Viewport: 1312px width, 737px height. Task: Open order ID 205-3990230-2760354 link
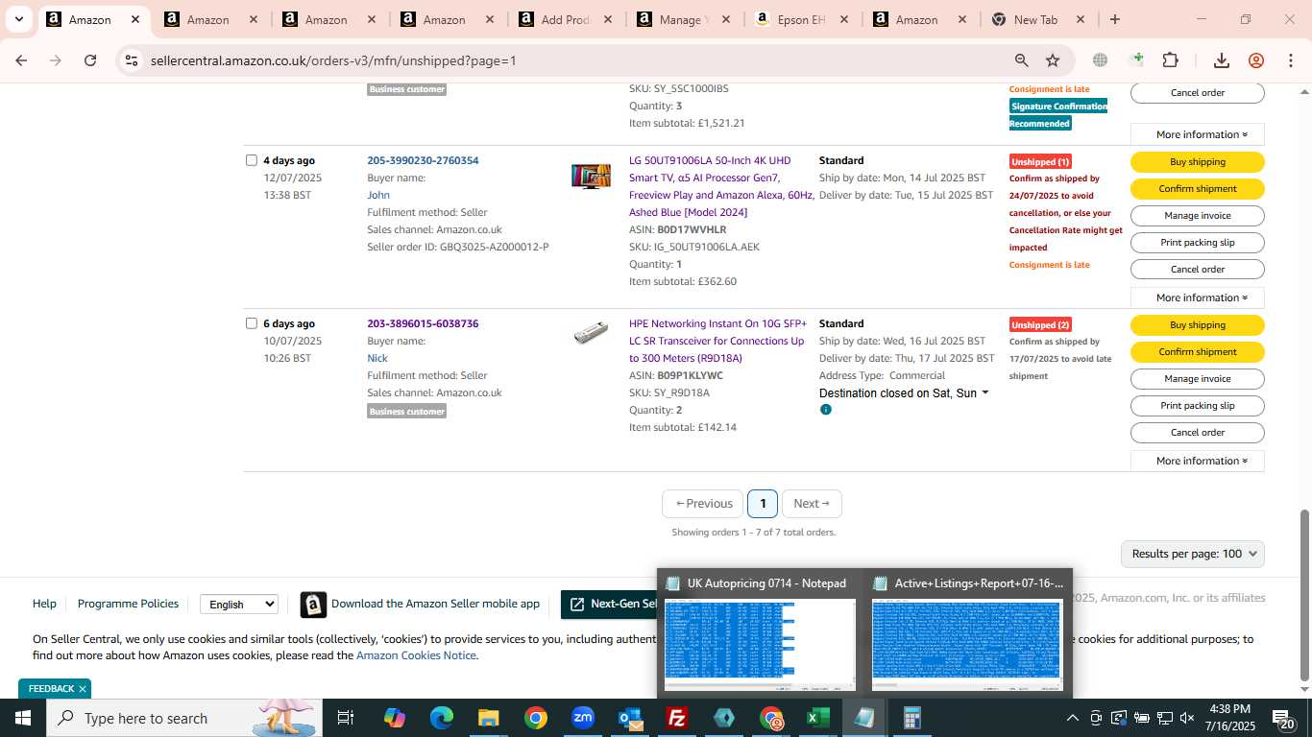(423, 160)
